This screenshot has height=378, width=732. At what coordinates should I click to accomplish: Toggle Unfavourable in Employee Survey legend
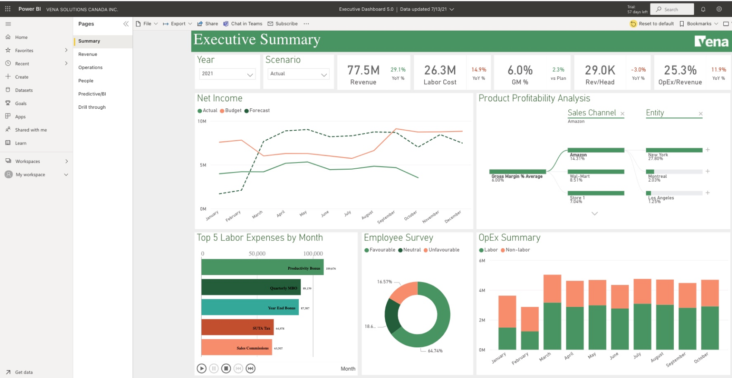442,250
